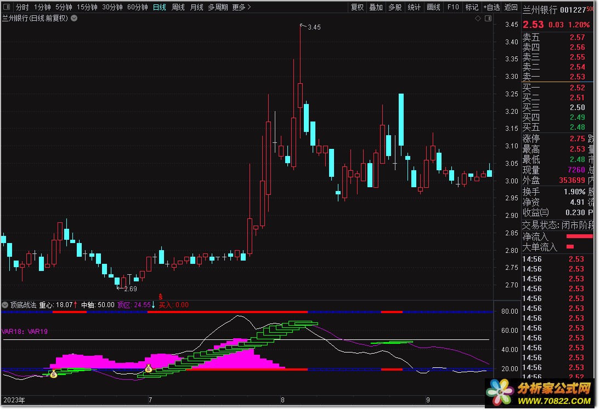This screenshot has height=410, width=600.
Task: Click the month 9 marker on the time axis
Action: pyautogui.click(x=428, y=401)
